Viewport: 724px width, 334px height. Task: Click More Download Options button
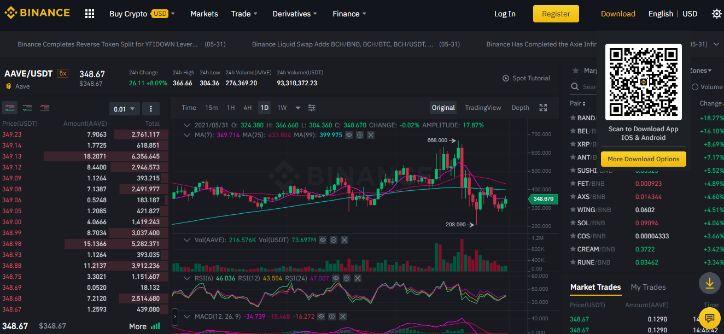(644, 159)
